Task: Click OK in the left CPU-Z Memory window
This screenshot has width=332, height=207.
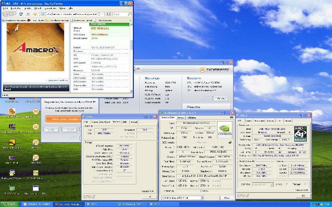Action: pyautogui.click(x=150, y=197)
